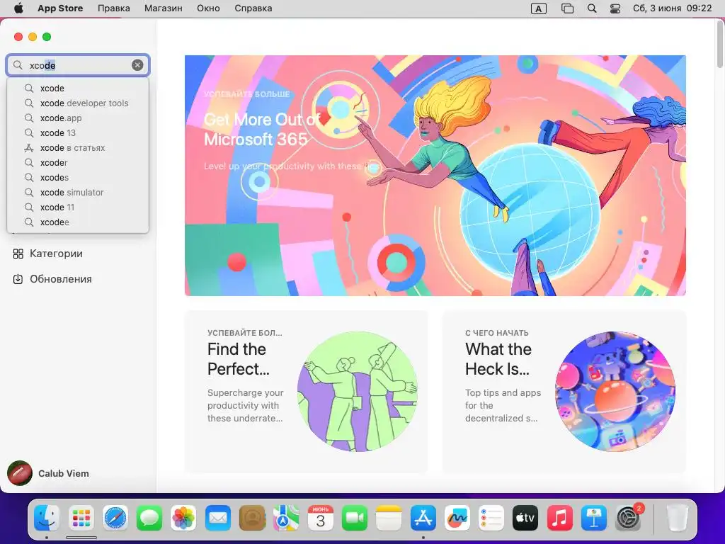Viewport: 725px width, 544px height.
Task: Switch keyboard input source in menu bar
Action: 539,8
